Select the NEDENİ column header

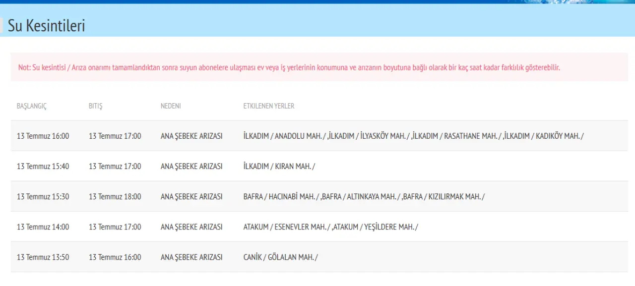pos(171,106)
